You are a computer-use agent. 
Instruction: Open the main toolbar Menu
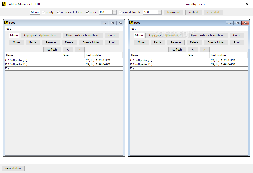point(35,12)
